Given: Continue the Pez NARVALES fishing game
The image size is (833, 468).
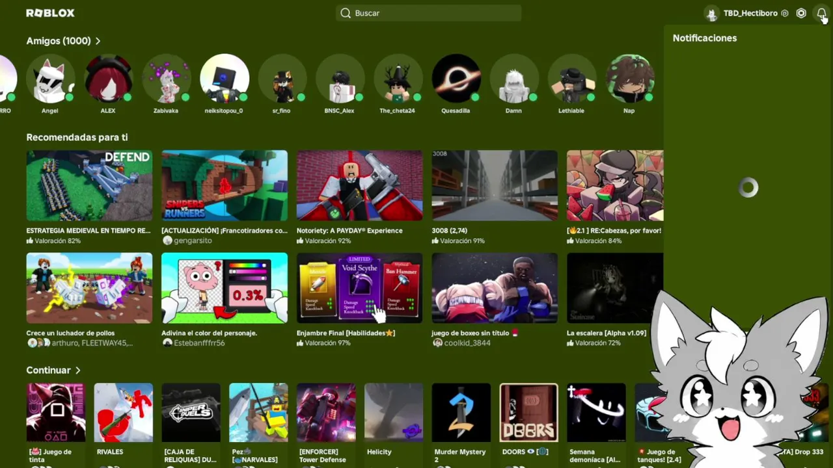Looking at the screenshot, I should pyautogui.click(x=259, y=413).
